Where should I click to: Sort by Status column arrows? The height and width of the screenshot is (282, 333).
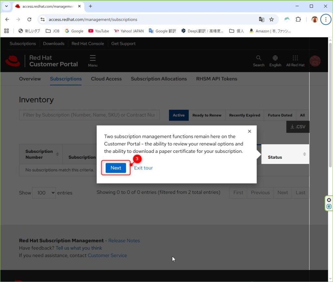(304, 154)
